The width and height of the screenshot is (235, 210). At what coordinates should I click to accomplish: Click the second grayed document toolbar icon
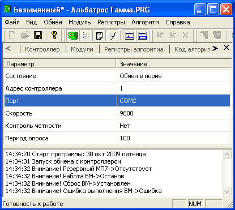tap(217, 35)
